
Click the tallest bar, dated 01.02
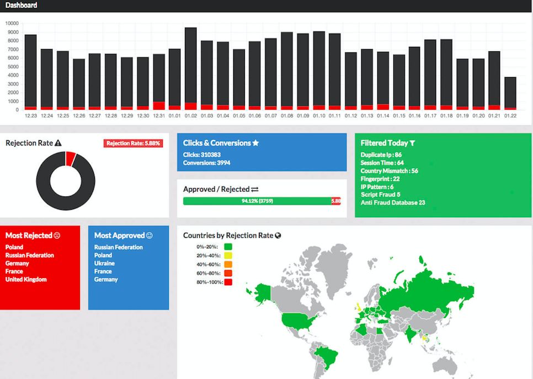191,66
